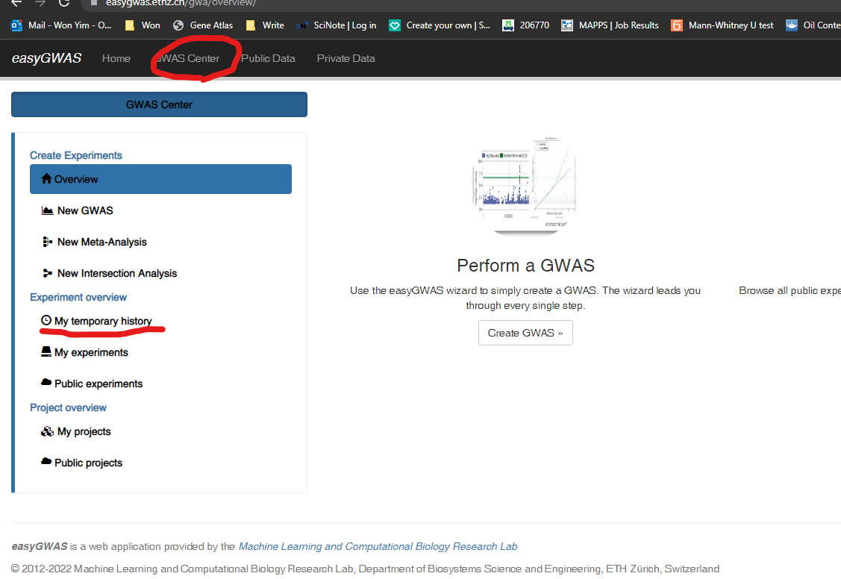Open Public Data in top navigation
The image size is (841, 579).
(268, 58)
